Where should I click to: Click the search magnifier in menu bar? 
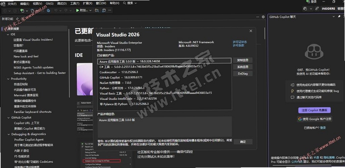[x=125, y=3]
